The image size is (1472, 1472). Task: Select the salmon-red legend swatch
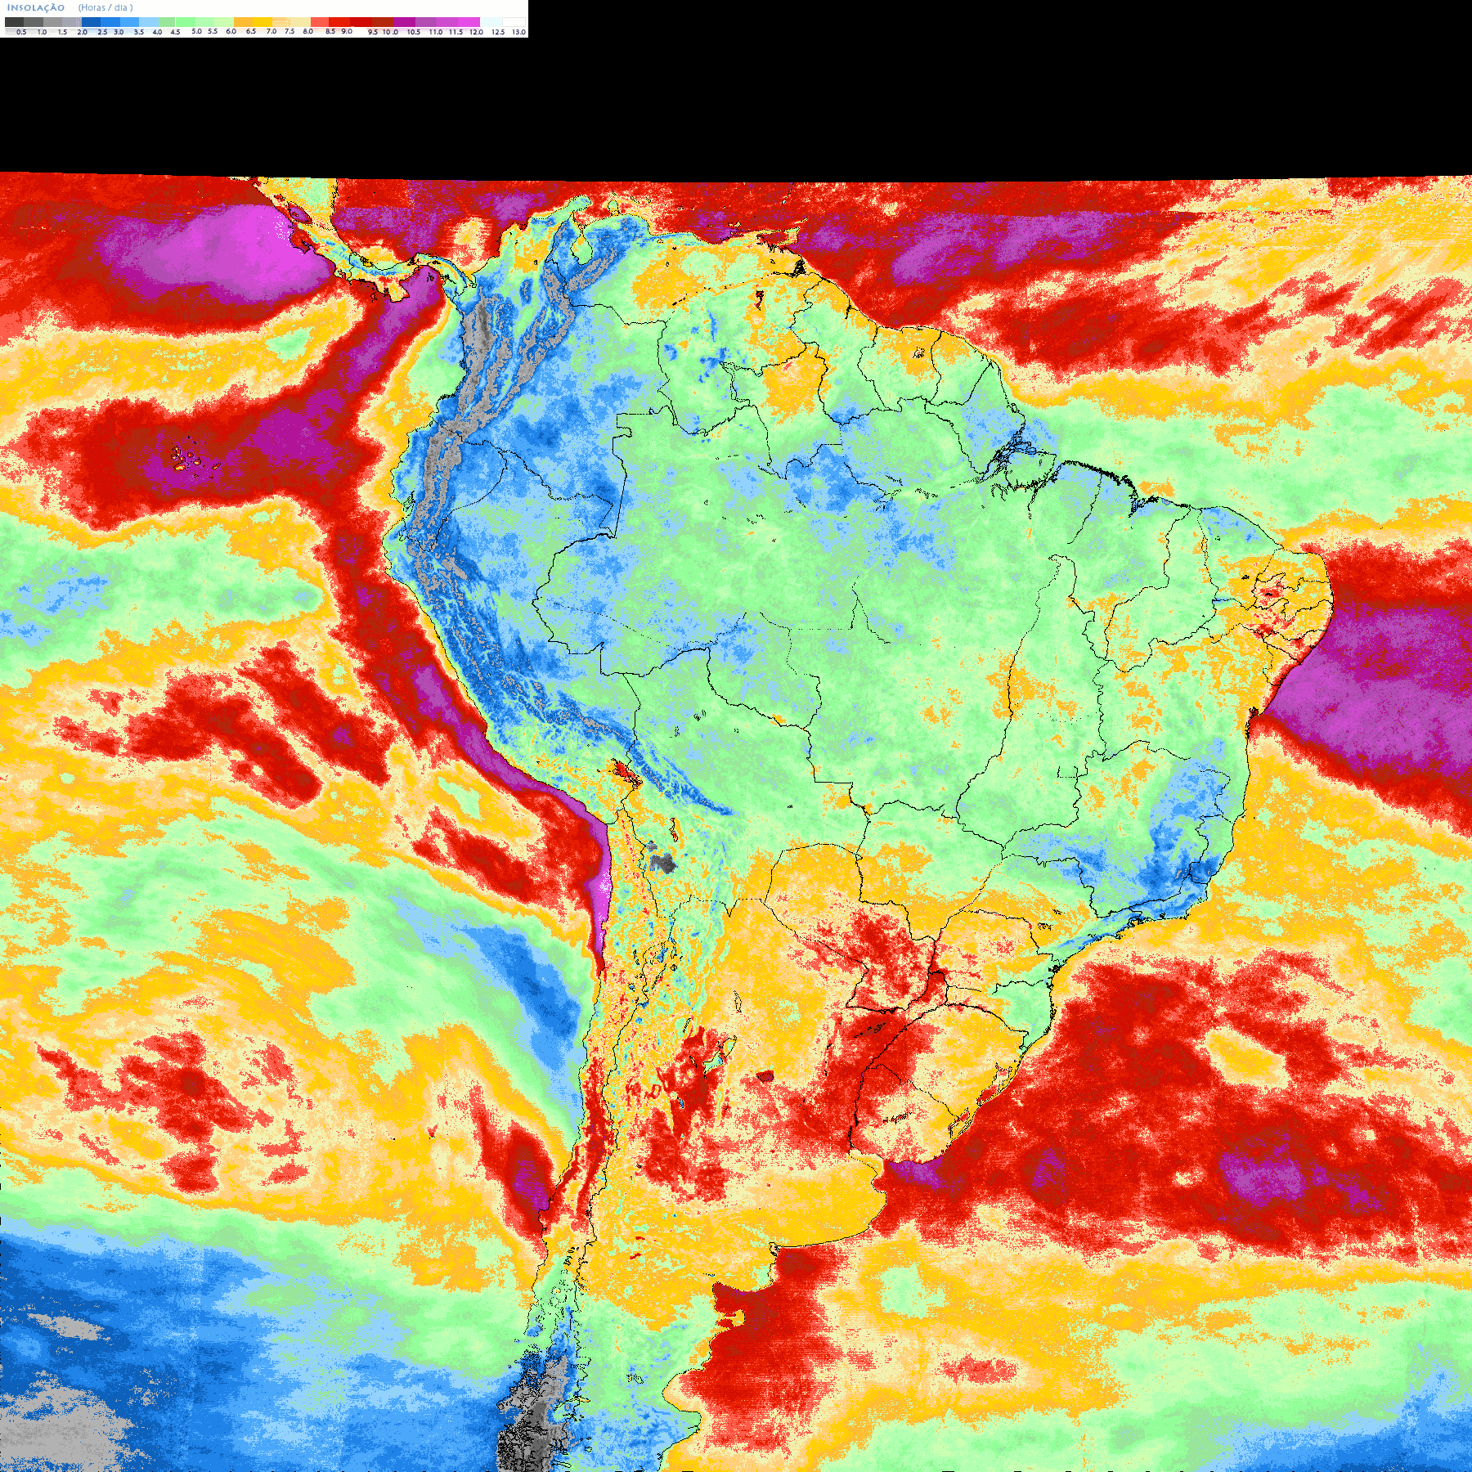click(320, 22)
